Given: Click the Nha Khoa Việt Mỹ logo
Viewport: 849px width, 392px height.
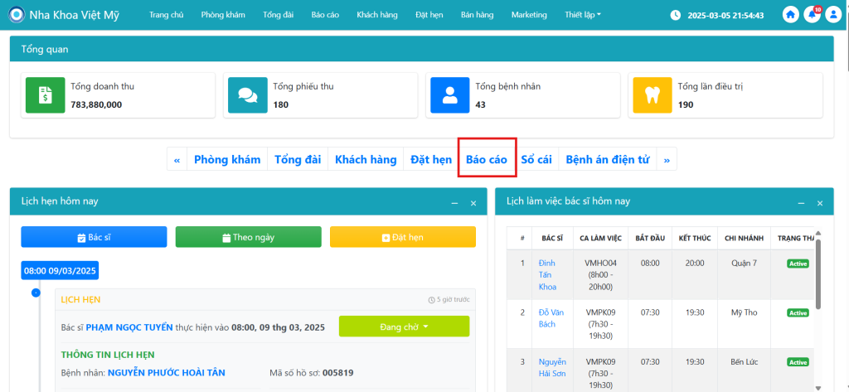Looking at the screenshot, I should click(x=17, y=15).
